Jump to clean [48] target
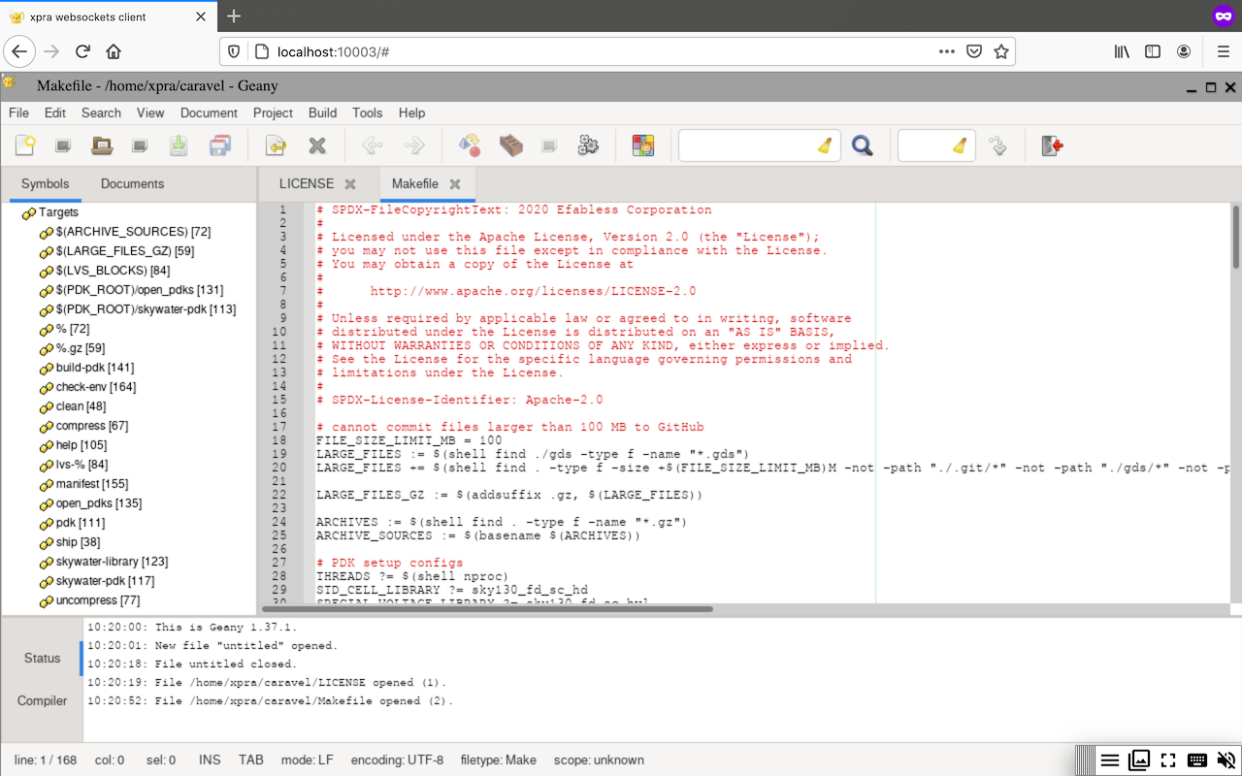The image size is (1242, 776). click(81, 406)
